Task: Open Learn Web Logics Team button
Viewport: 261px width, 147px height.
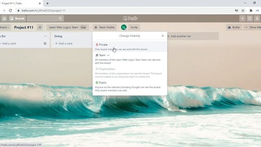Action: [x=68, y=27]
